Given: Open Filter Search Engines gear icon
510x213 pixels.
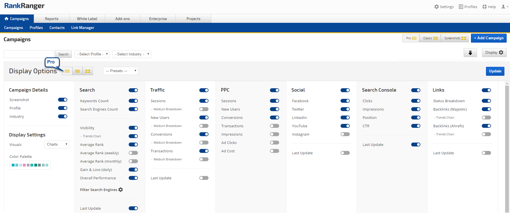Looking at the screenshot, I should (121, 190).
